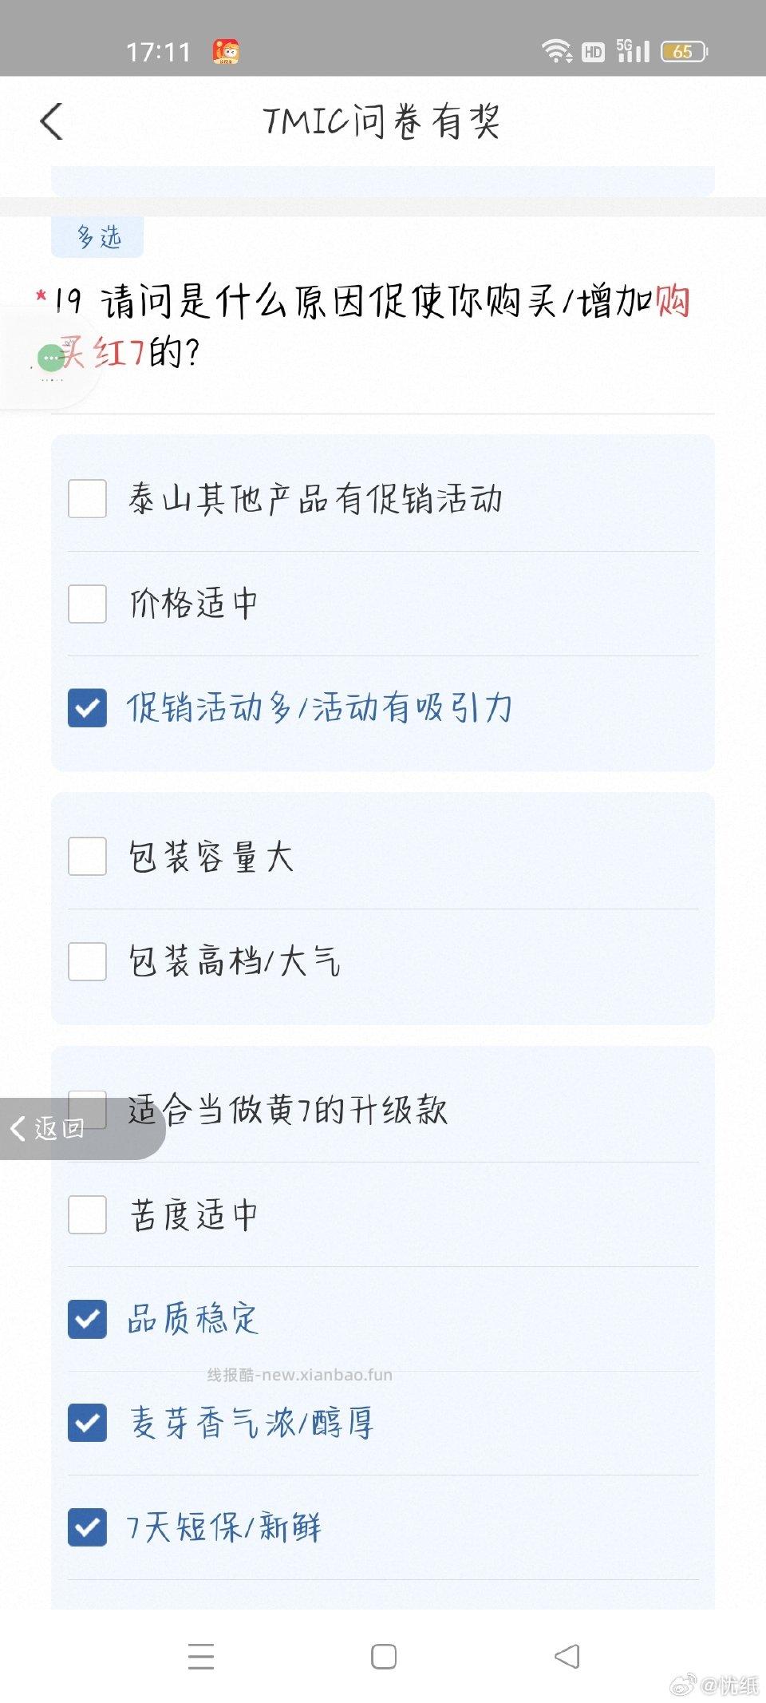The width and height of the screenshot is (766, 1703).
Task: Uncheck the 7天短保/新鲜 option
Action: tap(87, 1527)
